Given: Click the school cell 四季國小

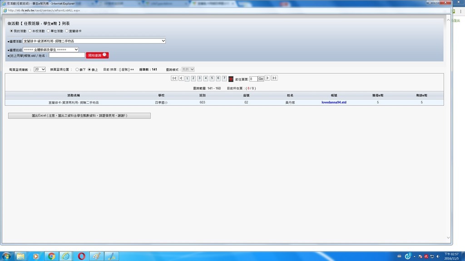Looking at the screenshot, I should (161, 102).
